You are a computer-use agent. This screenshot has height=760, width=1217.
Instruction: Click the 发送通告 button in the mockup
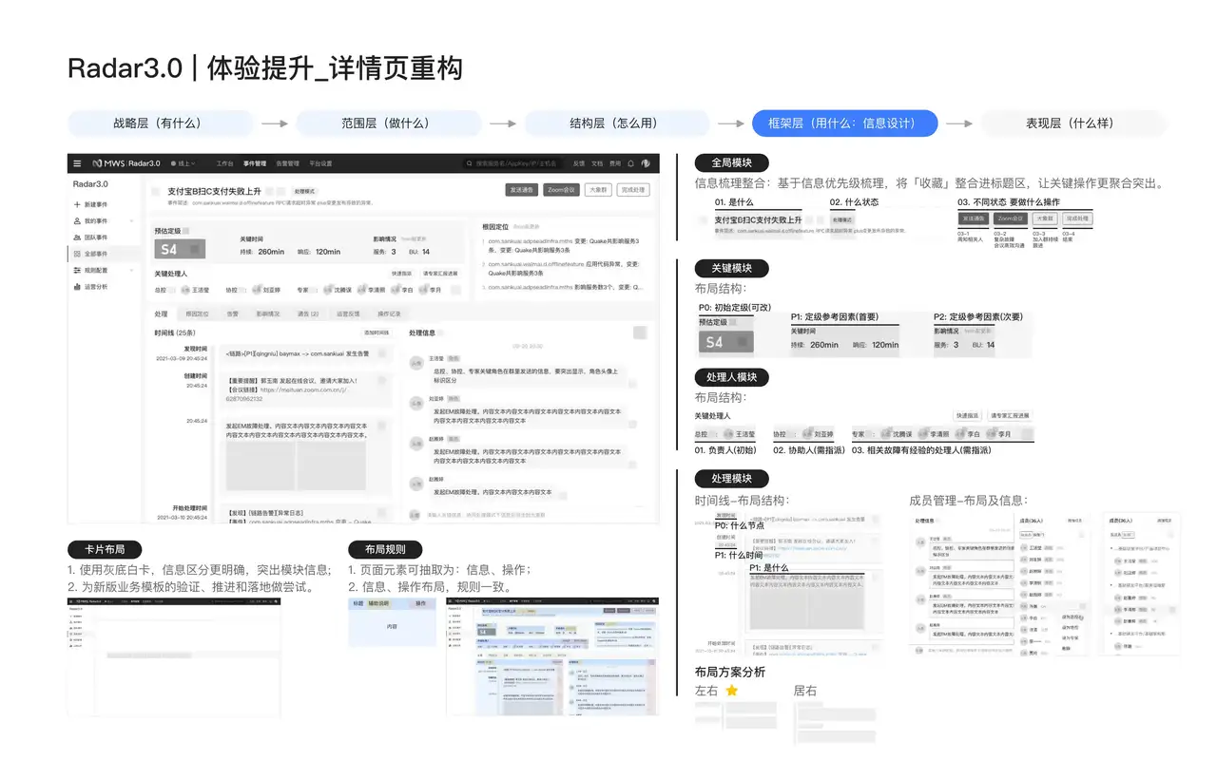pyautogui.click(x=522, y=190)
